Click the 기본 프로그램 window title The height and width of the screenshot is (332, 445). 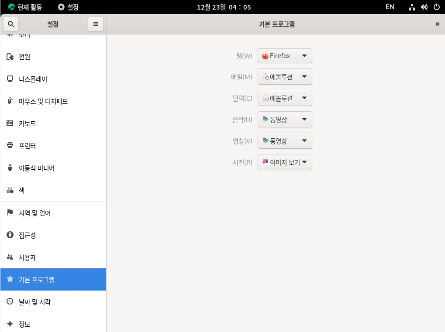277,24
